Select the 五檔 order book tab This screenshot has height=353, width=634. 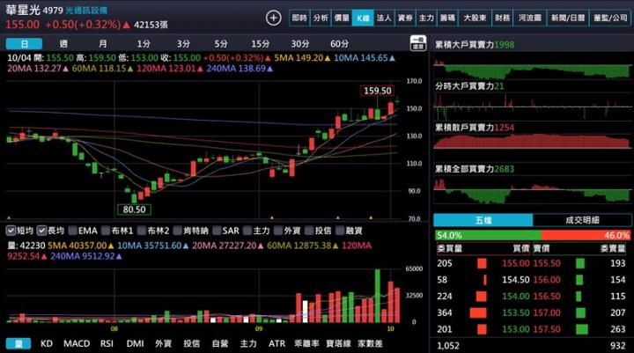[x=483, y=220]
